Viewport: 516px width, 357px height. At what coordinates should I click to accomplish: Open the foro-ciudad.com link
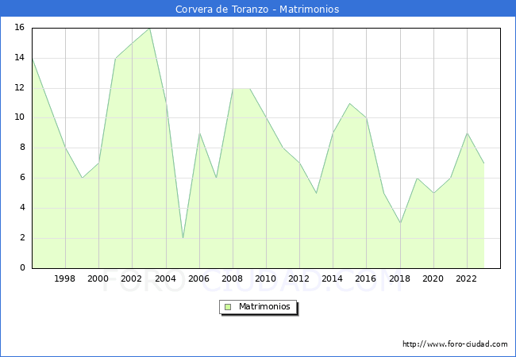click(x=455, y=344)
